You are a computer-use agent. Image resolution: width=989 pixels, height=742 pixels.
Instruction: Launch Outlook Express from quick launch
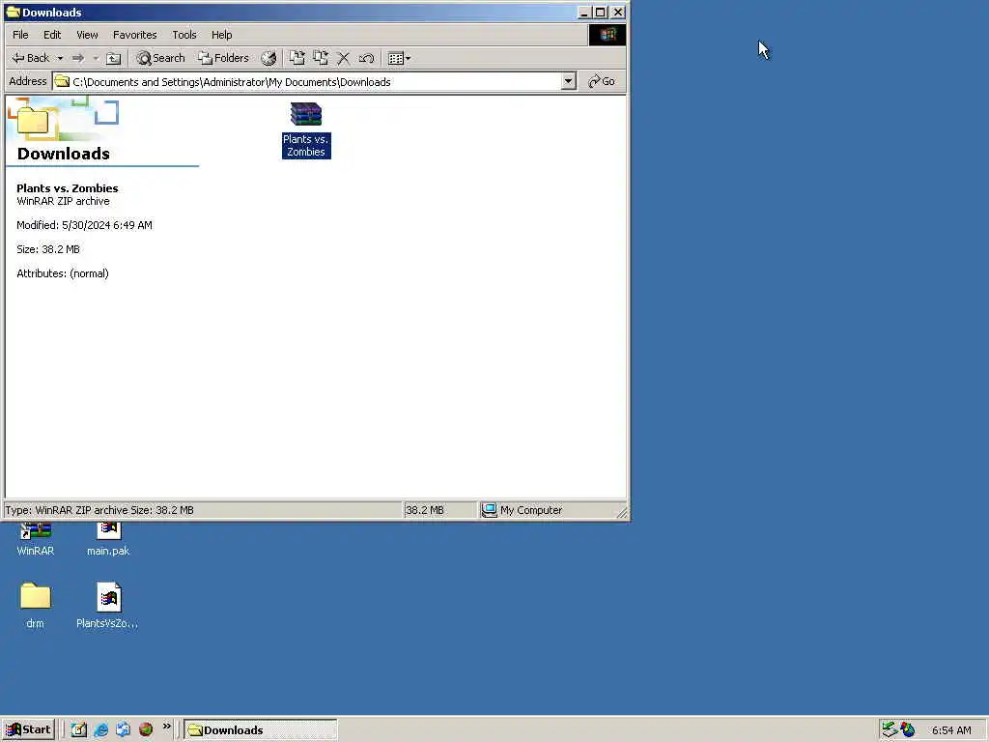pos(123,730)
